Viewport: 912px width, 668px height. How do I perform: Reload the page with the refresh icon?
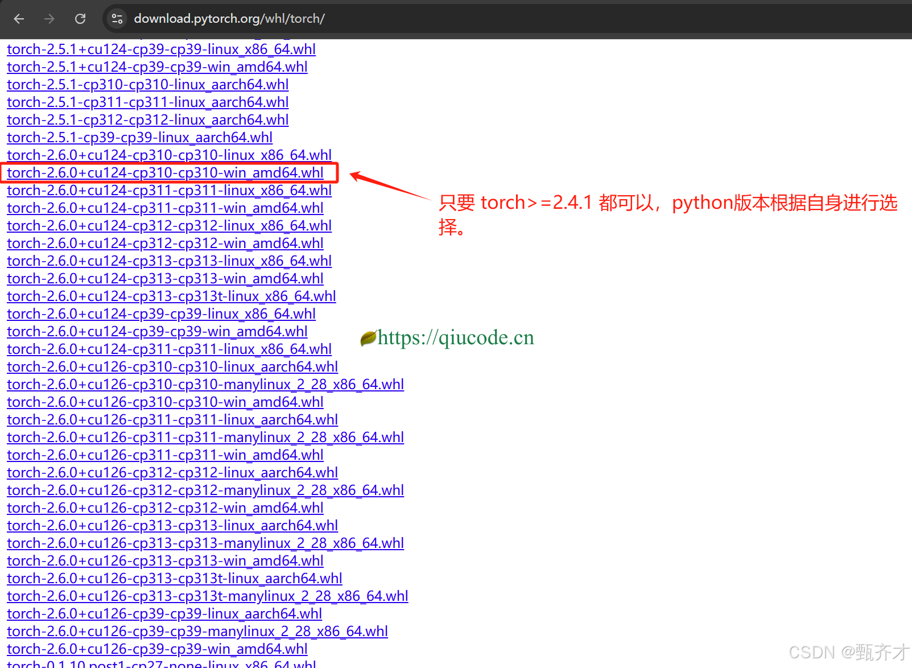80,19
